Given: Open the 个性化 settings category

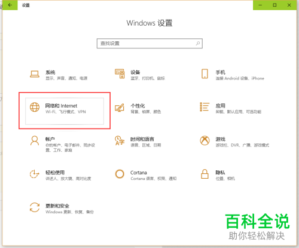Looking at the screenshot, I should [138, 106].
